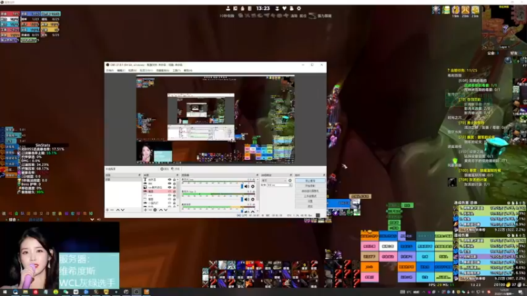The width and height of the screenshot is (527, 296).
Task: Toggle visibility of the text (T) source
Action: [169, 180]
